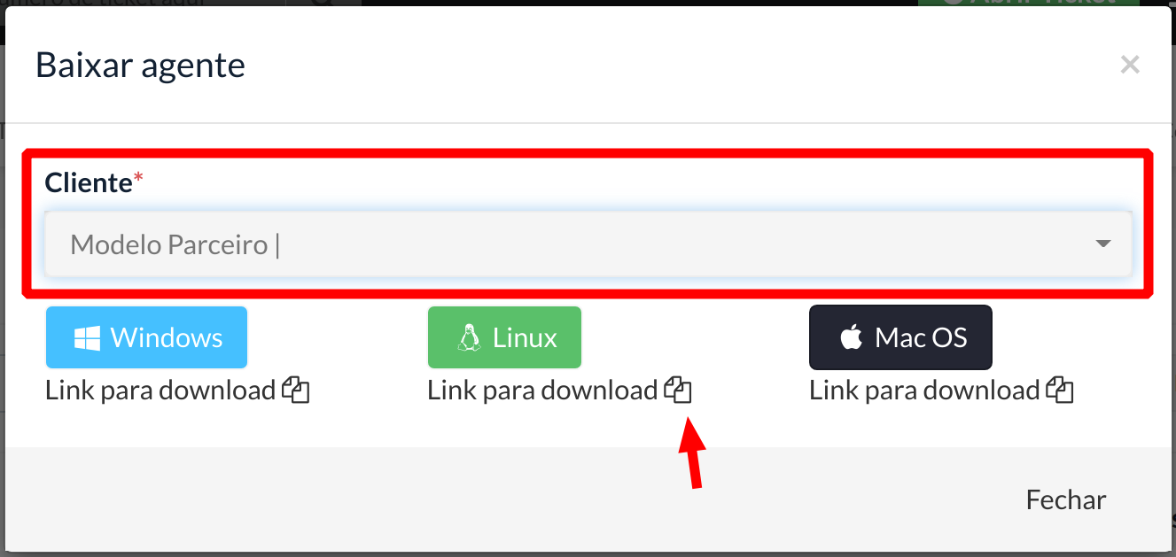The width and height of the screenshot is (1176, 557).
Task: Click the Fechar button
Action: pyautogui.click(x=1066, y=499)
